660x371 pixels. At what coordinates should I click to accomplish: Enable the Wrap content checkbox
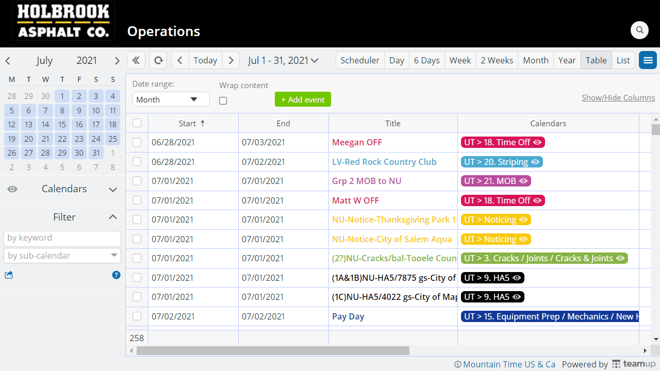click(223, 101)
